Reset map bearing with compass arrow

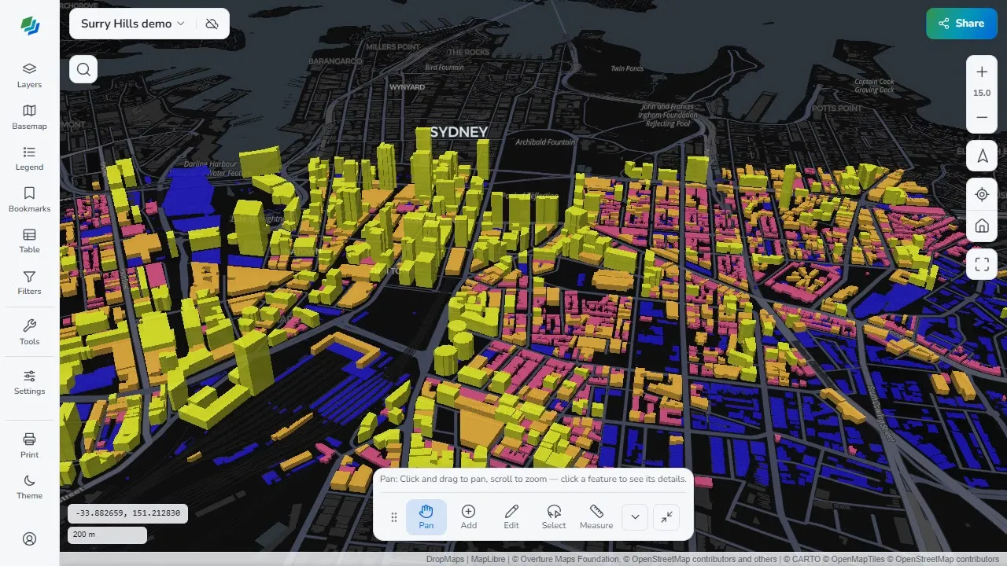tap(982, 156)
